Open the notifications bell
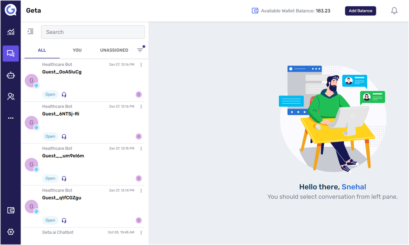 click(x=394, y=11)
